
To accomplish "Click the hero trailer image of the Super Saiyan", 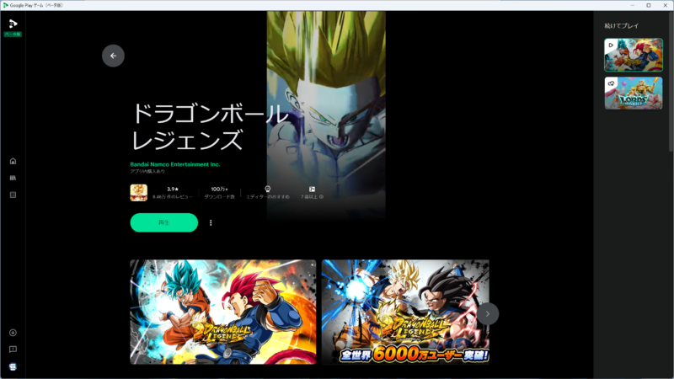I will (326, 116).
